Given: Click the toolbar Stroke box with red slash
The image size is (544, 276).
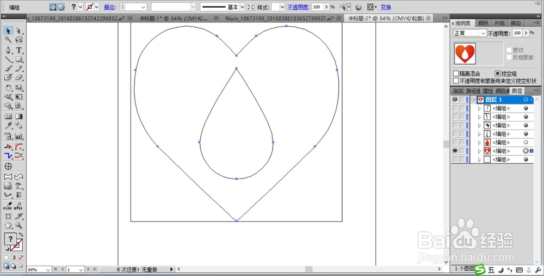Looking at the screenshot, I should 17,245.
